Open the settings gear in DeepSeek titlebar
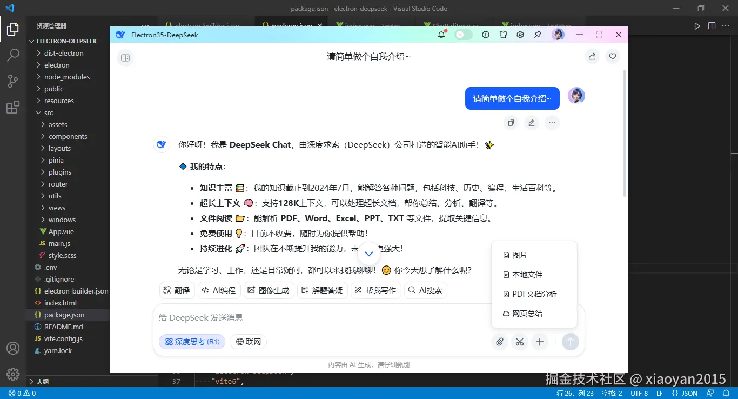 click(x=520, y=34)
